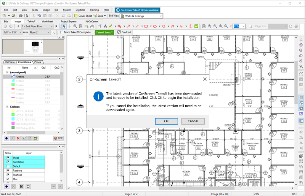This screenshot has width=305, height=196.
Task: Close the update dialog with X
Action: coord(205,79)
